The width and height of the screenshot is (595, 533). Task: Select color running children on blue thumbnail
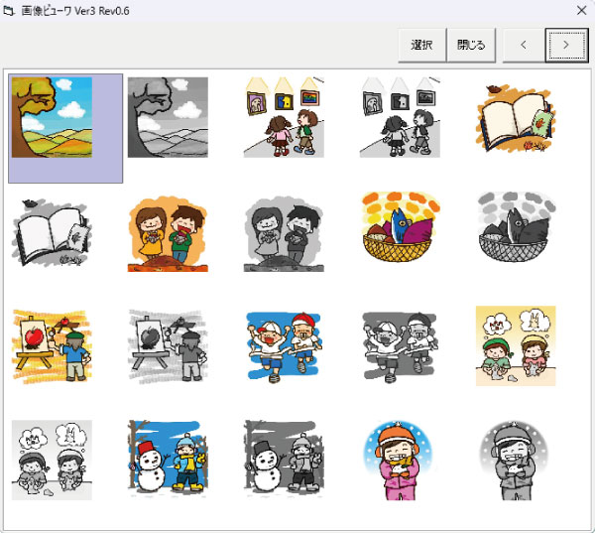tap(285, 345)
